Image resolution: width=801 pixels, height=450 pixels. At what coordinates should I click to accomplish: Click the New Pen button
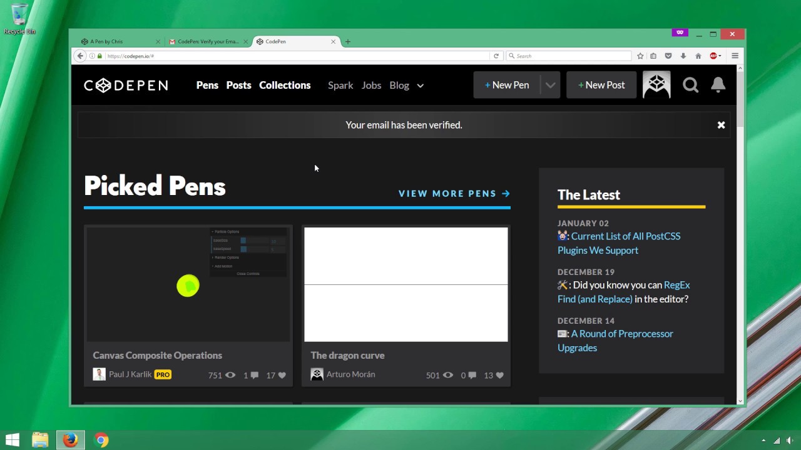pyautogui.click(x=508, y=85)
